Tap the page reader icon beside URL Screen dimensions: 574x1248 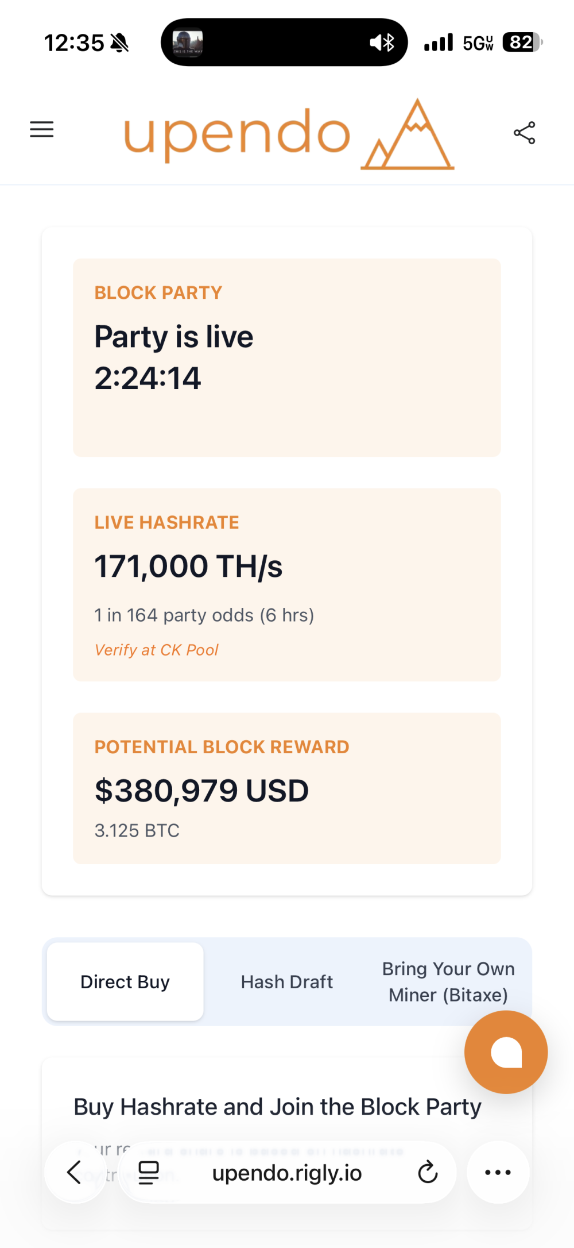pos(149,1172)
